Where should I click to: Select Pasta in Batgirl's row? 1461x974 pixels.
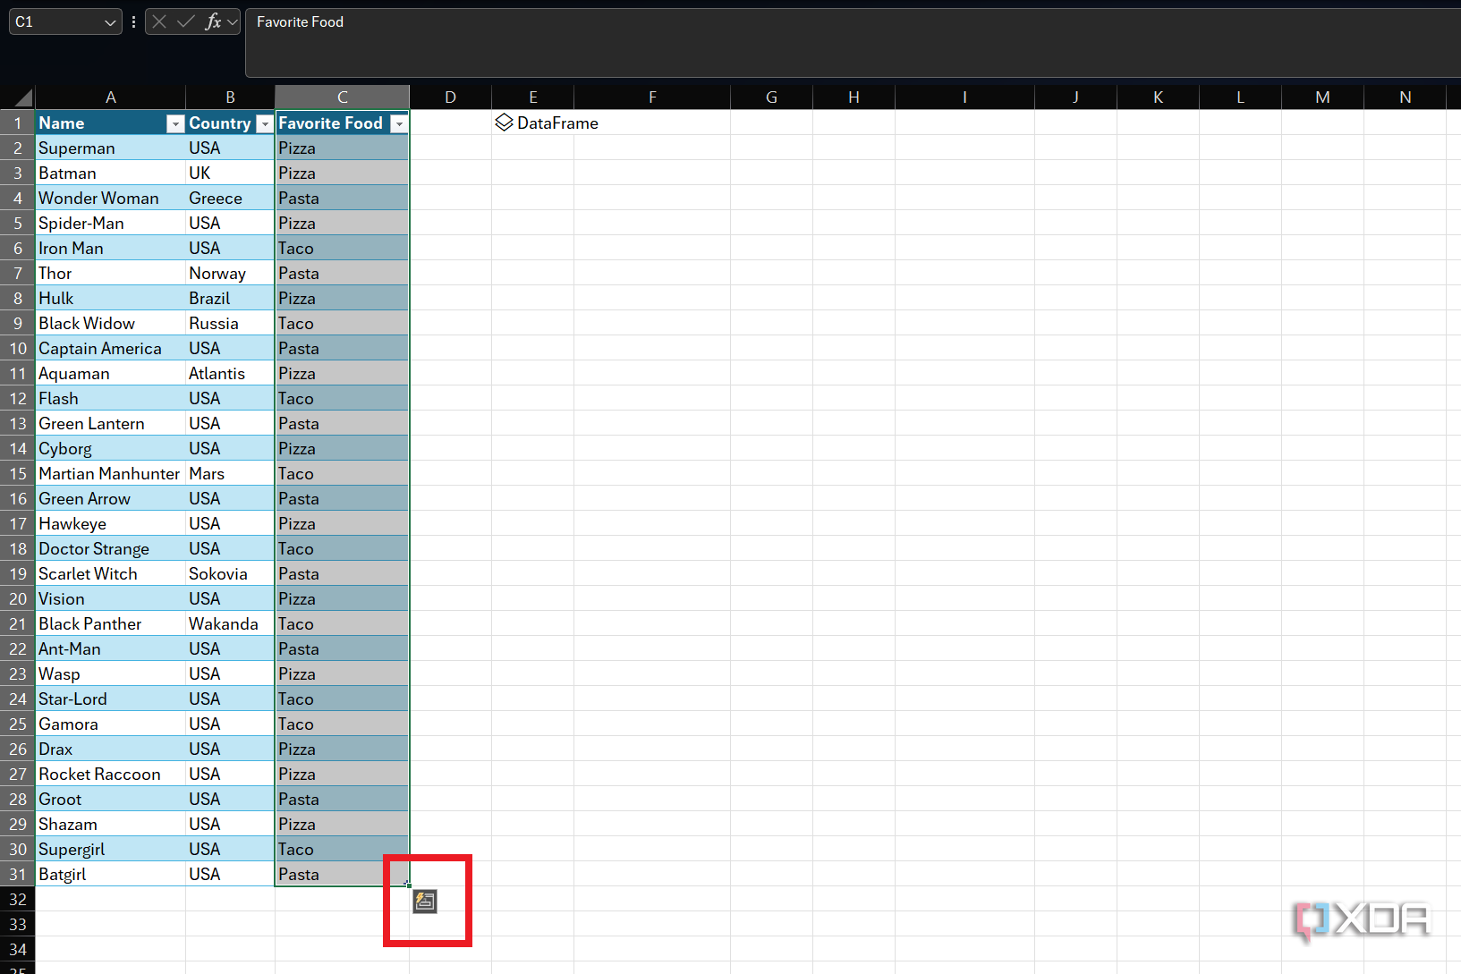tap(342, 874)
